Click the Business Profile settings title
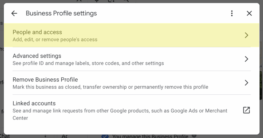This screenshot has height=138, width=263. coord(61,13)
